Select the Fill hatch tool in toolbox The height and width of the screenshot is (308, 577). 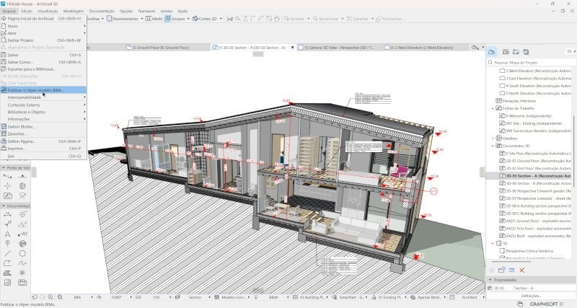[x=7, y=273]
